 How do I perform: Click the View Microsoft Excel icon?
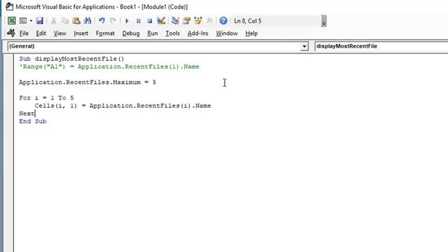(12, 21)
